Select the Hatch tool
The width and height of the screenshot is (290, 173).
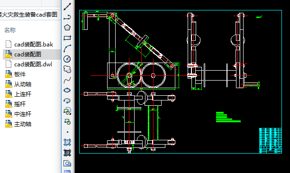point(67,142)
